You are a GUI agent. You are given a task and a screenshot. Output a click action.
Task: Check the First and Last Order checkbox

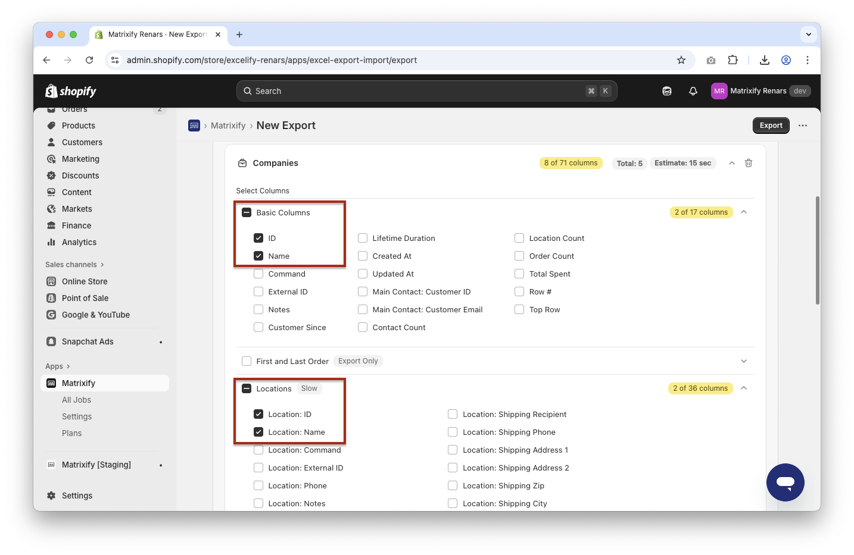click(247, 361)
